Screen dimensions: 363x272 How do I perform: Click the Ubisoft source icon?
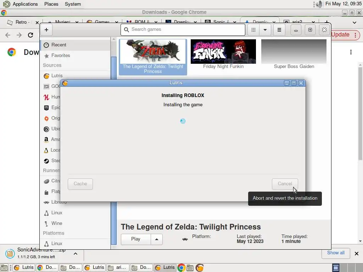pos(46,129)
